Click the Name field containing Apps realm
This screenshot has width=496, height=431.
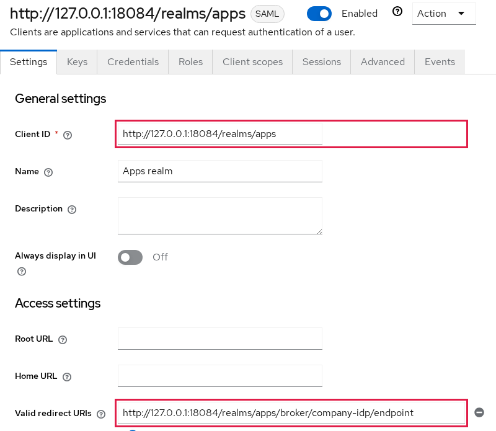(220, 171)
